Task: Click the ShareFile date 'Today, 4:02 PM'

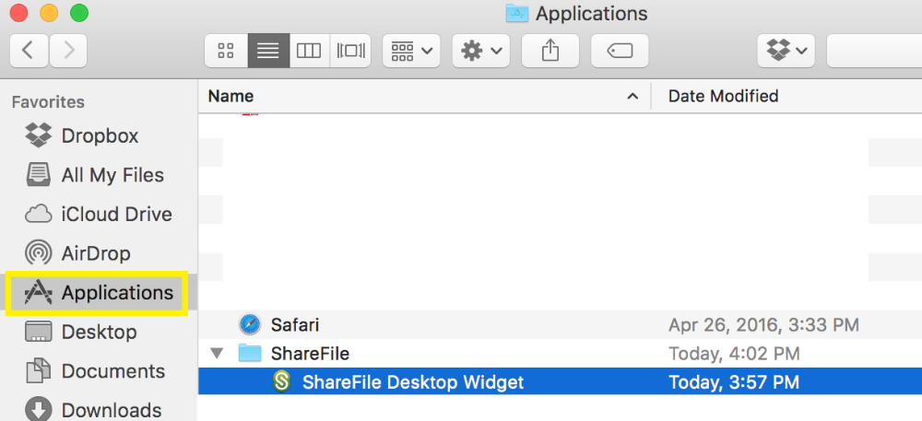Action: (x=734, y=354)
